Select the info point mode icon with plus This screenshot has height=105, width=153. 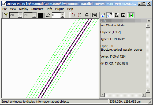103,15
